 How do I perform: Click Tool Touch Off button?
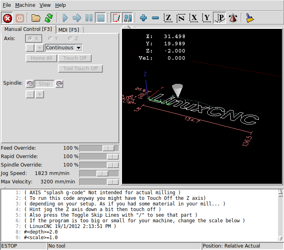(80, 69)
